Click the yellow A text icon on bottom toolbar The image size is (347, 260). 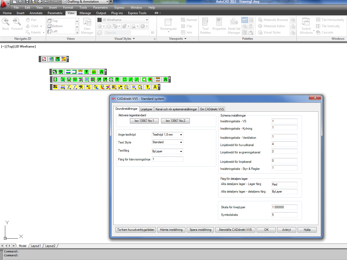155,87
